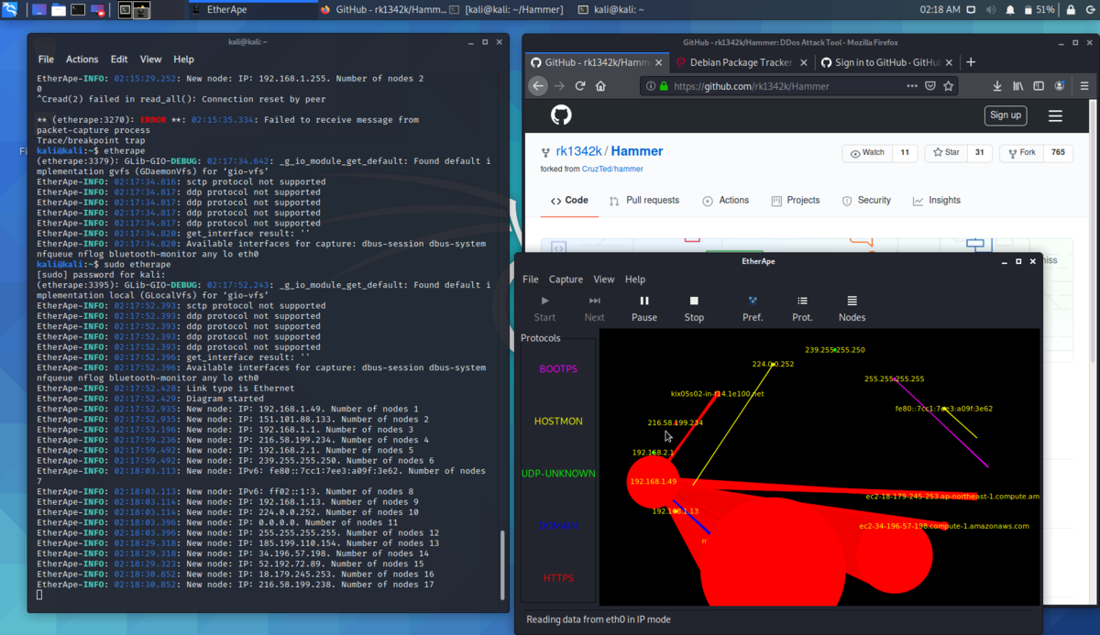Open the Insights tab on GitHub

coord(937,200)
